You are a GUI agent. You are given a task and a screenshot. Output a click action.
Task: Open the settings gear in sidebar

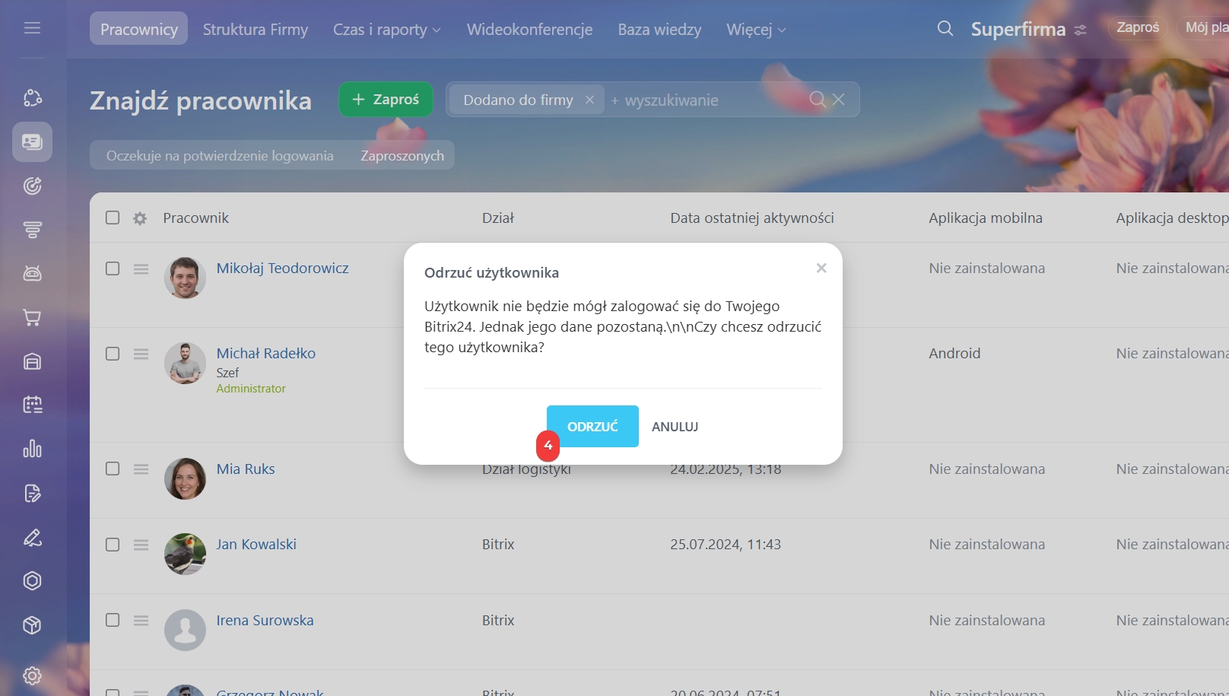pos(32,675)
